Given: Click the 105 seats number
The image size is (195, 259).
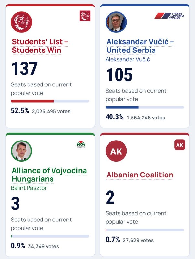Looking at the screenshot, I should tap(119, 75).
